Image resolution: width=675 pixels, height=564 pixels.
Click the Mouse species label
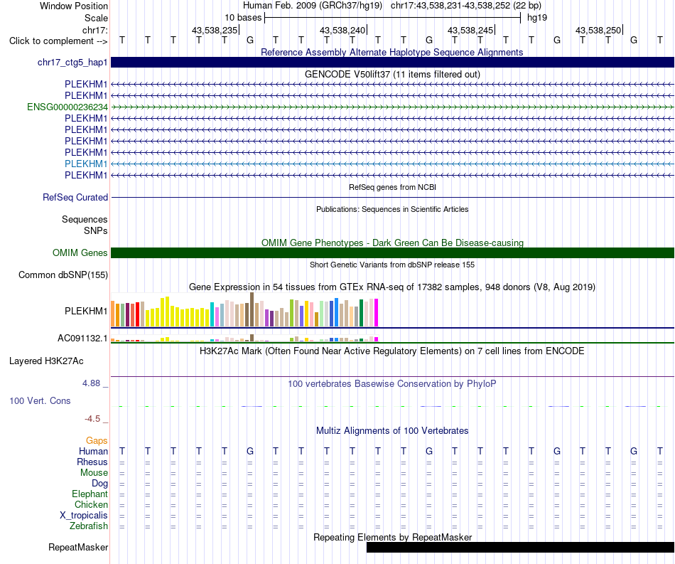[94, 473]
